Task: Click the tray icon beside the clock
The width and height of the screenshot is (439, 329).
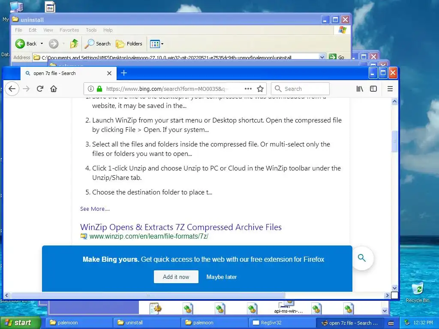Action: [x=407, y=323]
